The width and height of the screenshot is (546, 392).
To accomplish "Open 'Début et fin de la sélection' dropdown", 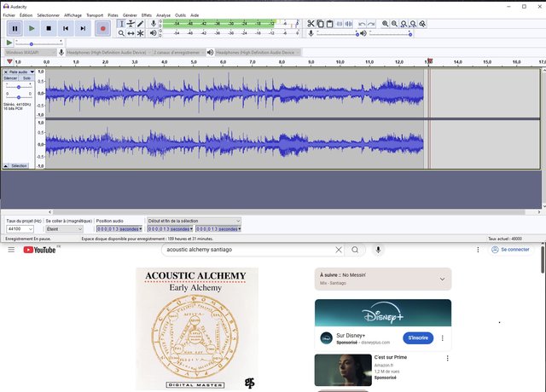I will pos(194,221).
